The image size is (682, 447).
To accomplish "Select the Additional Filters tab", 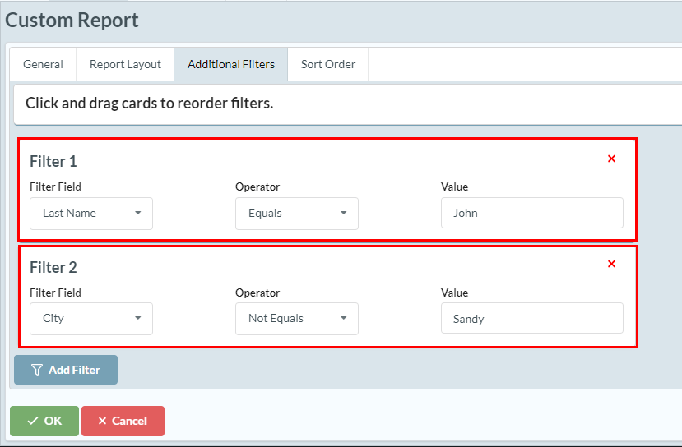I will 231,64.
